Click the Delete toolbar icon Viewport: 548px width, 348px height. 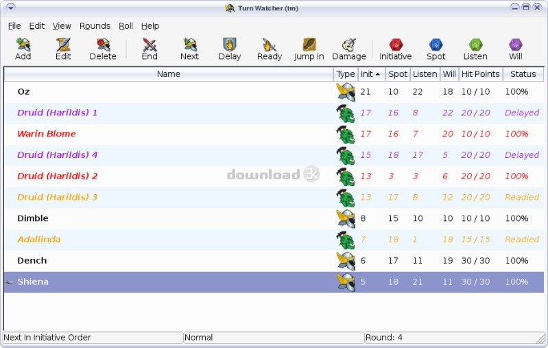coord(103,45)
